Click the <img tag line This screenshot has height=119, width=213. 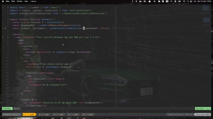[29, 76]
